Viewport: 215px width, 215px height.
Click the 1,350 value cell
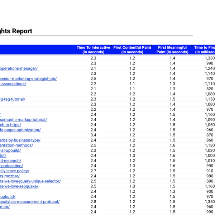pyautogui.click(x=209, y=202)
